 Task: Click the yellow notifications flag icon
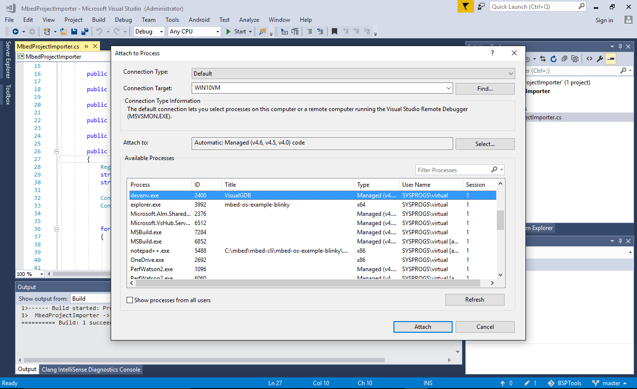(x=465, y=6)
